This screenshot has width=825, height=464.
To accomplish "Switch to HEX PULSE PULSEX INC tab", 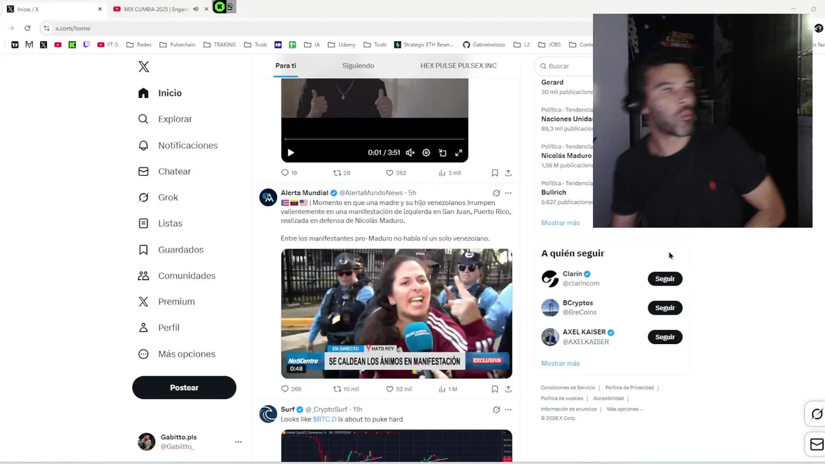I will pyautogui.click(x=458, y=66).
